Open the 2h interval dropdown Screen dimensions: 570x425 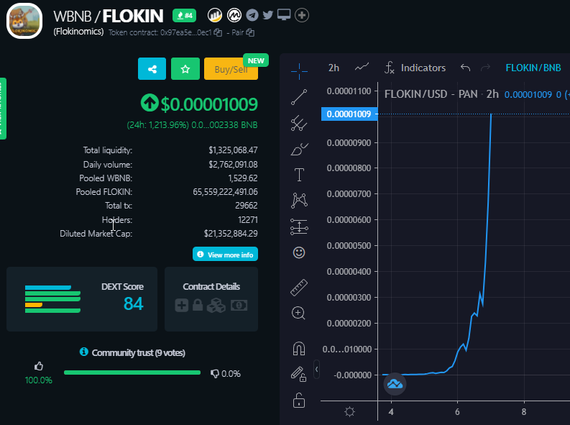[334, 68]
